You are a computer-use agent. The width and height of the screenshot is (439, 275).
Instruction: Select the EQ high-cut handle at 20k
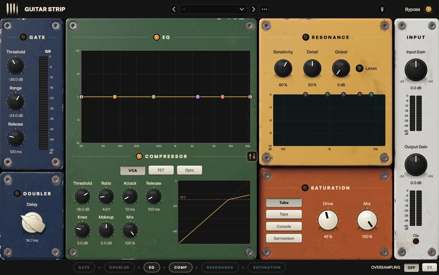point(250,97)
